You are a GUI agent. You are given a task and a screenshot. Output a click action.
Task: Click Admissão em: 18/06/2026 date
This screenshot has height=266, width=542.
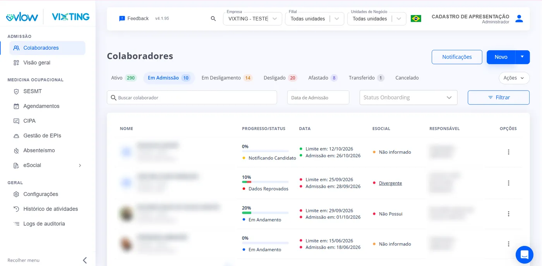tap(333, 247)
